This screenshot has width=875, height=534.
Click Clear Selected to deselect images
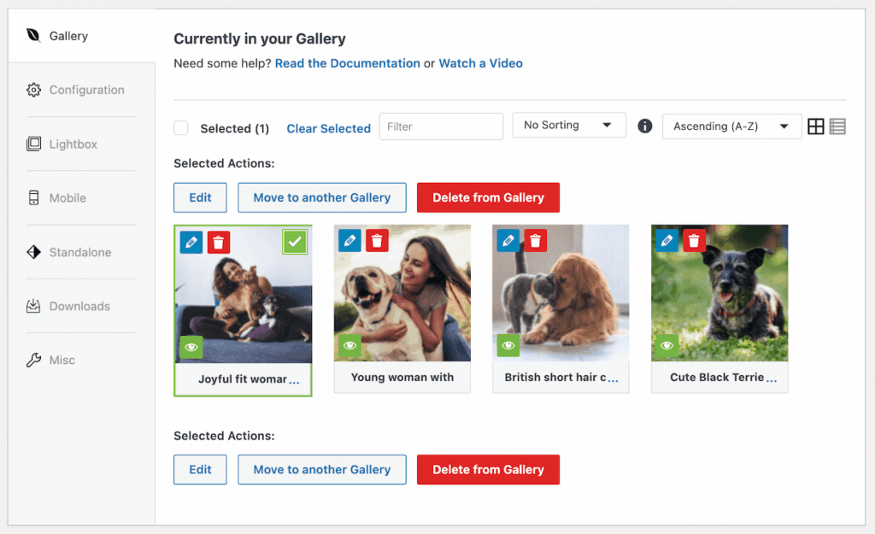(328, 127)
